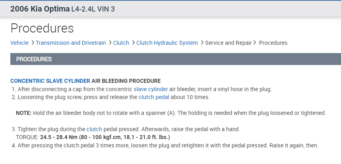Navigate to the Clutch breadcrumb
Viewport: 341px width, 164px height.
click(x=121, y=43)
